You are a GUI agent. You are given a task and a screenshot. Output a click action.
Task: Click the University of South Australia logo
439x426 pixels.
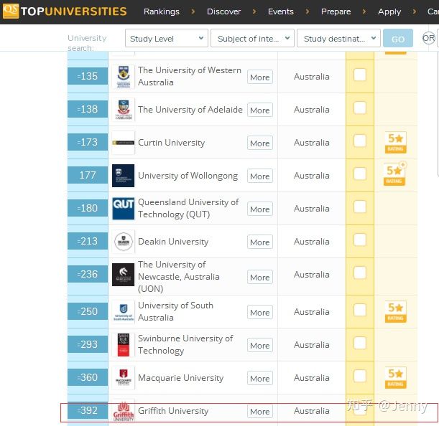pyautogui.click(x=123, y=312)
